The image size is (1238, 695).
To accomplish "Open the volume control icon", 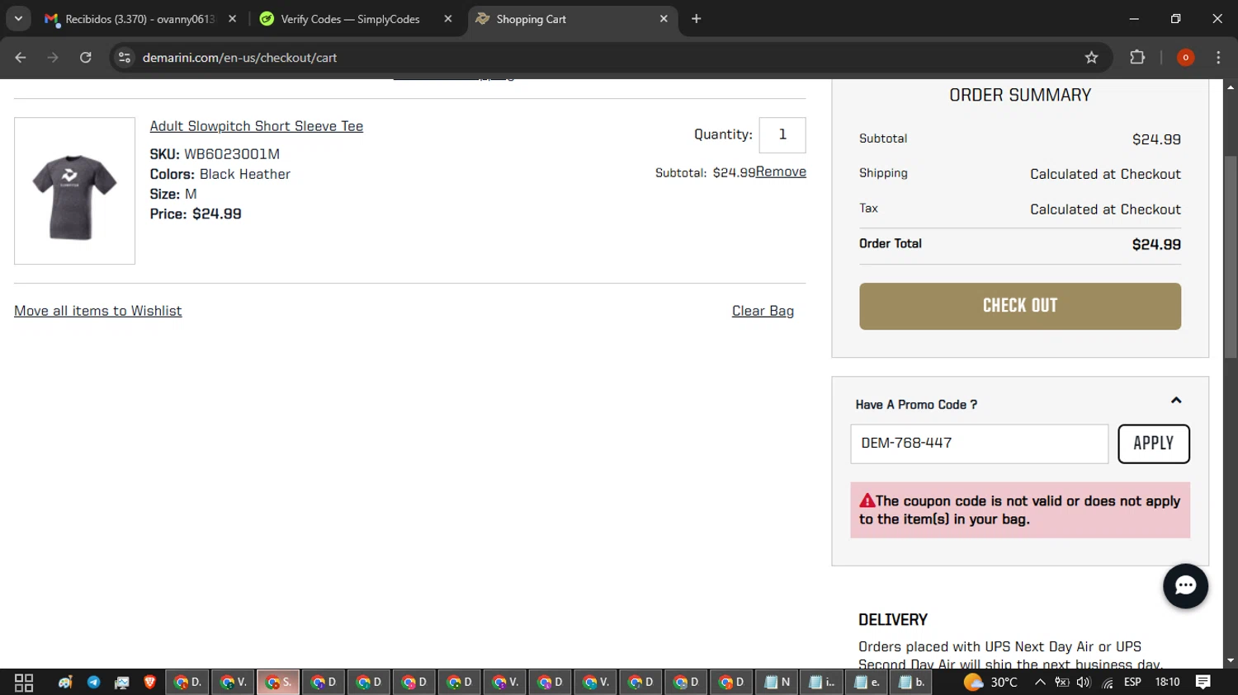I will pos(1084,683).
